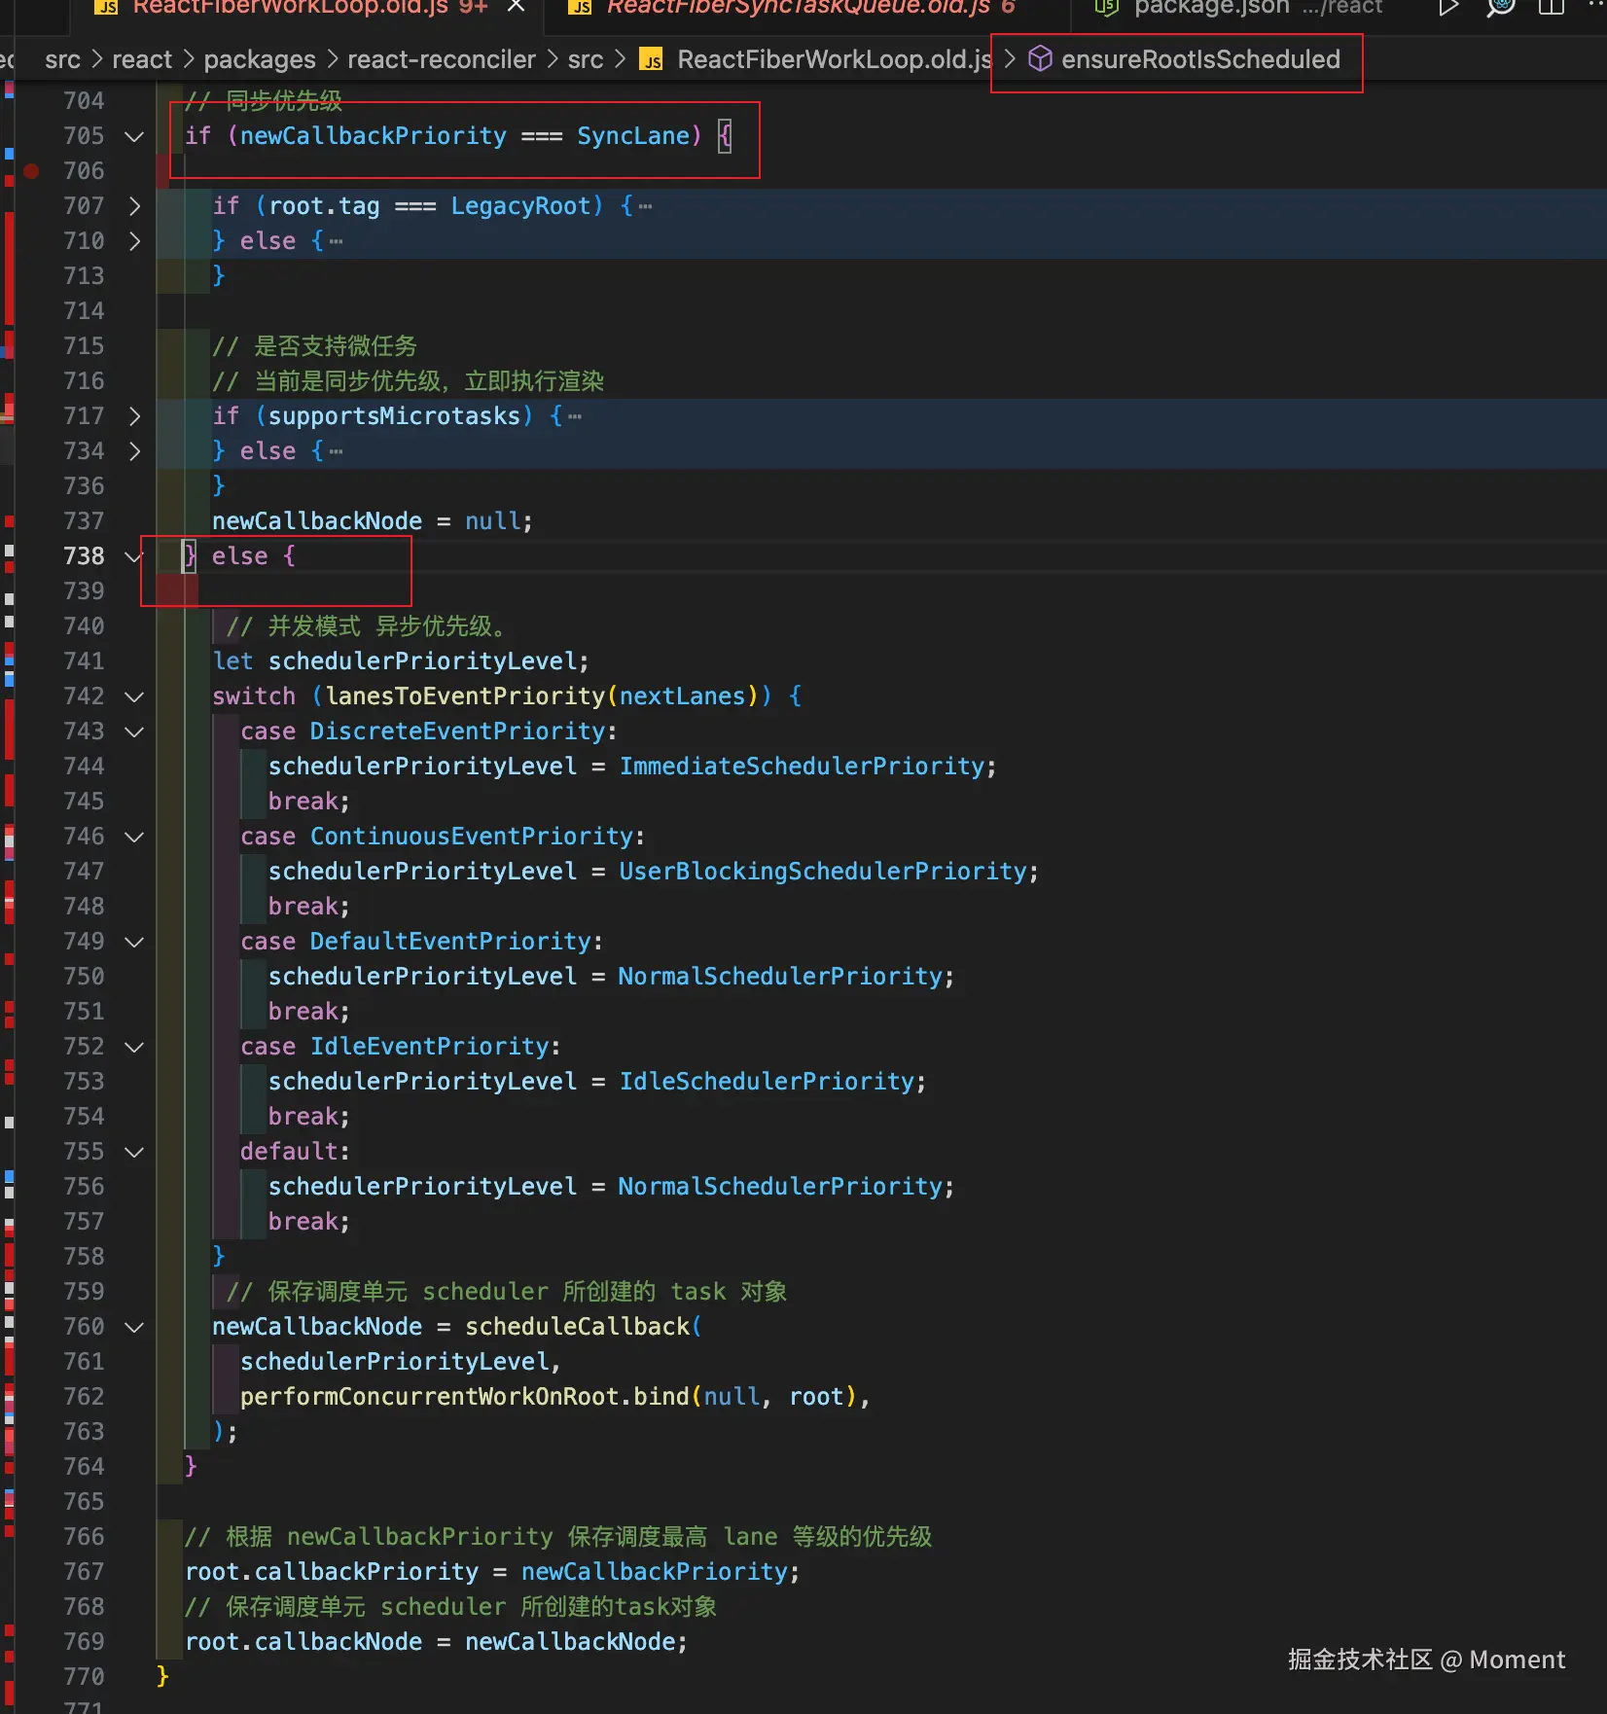Image resolution: width=1607 pixels, height=1714 pixels.
Task: Click line number 741 in the gutter
Action: [84, 661]
